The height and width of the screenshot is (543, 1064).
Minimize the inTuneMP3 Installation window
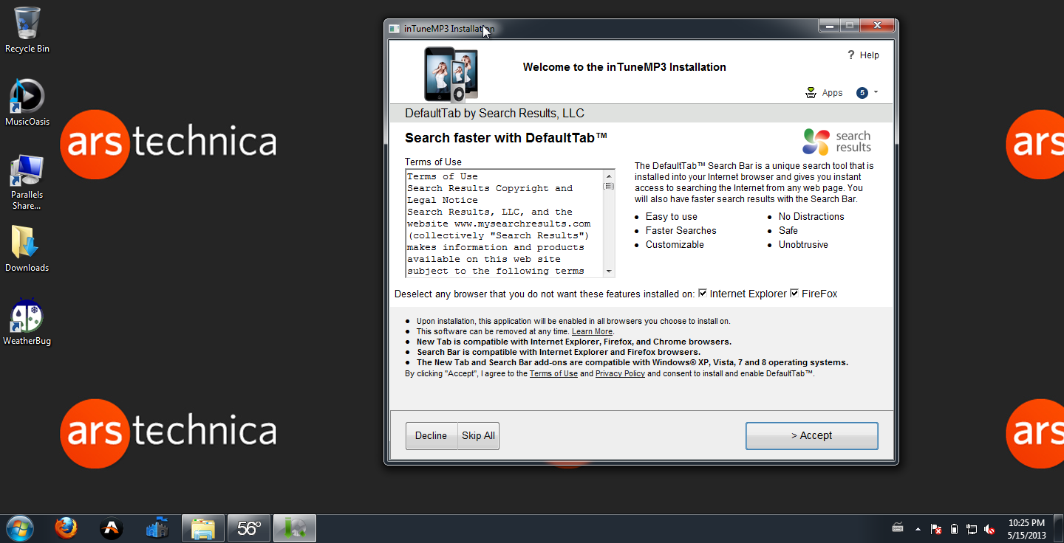coord(829,26)
